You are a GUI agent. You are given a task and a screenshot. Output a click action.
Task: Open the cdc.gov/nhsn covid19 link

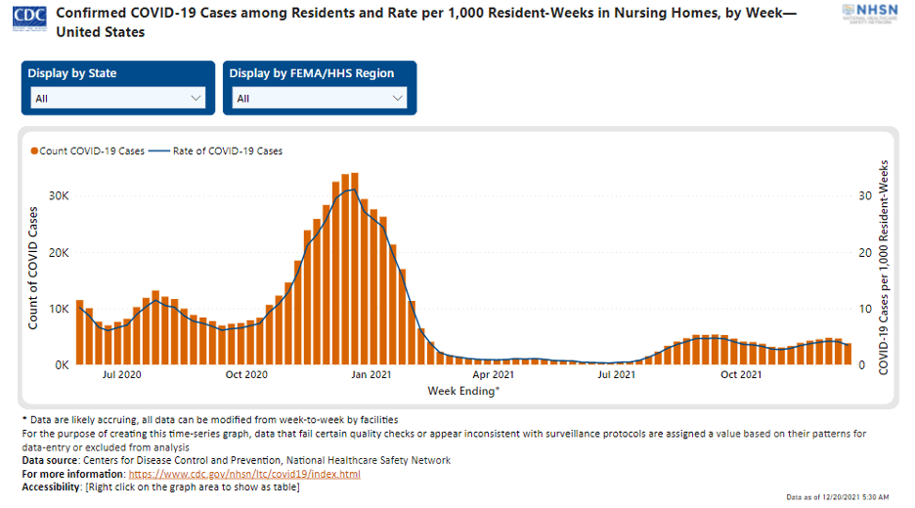pyautogui.click(x=243, y=474)
